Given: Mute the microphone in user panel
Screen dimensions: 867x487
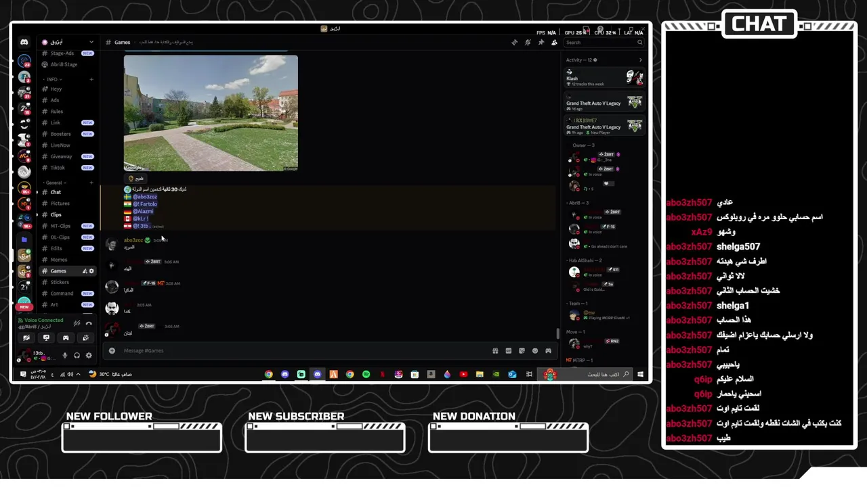Looking at the screenshot, I should pyautogui.click(x=65, y=355).
